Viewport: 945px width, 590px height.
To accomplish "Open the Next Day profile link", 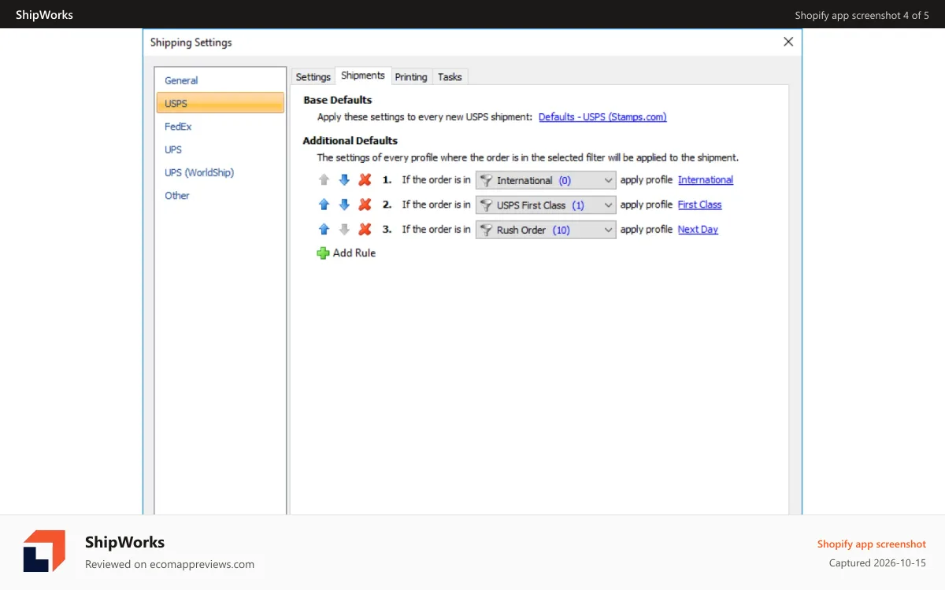I will (x=698, y=230).
